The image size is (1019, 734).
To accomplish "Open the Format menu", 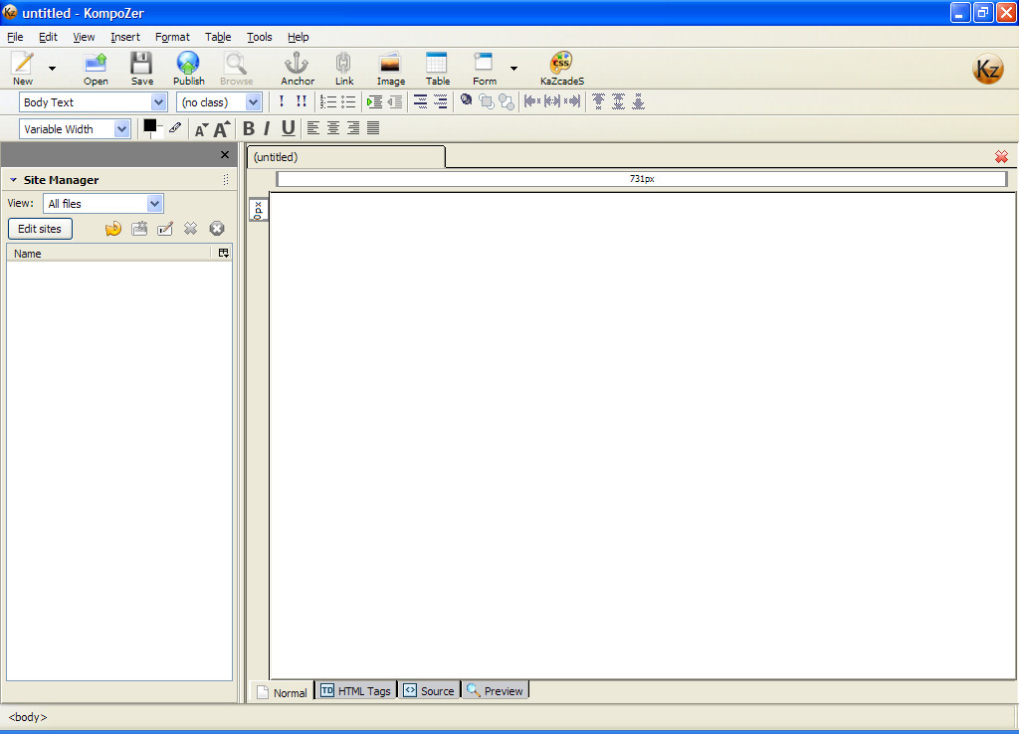I will point(172,37).
